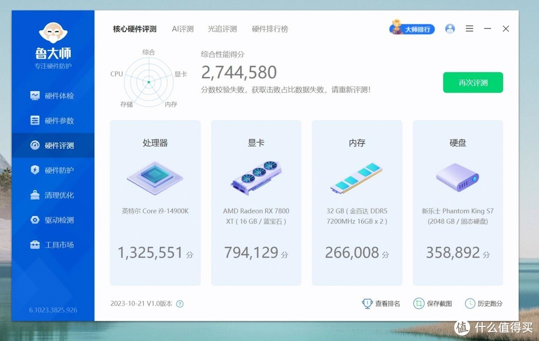
Task: Click the graphics score 794,129
Action: coord(251,253)
